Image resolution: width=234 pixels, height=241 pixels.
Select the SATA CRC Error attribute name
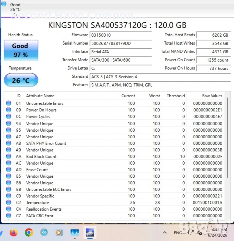click(40, 216)
